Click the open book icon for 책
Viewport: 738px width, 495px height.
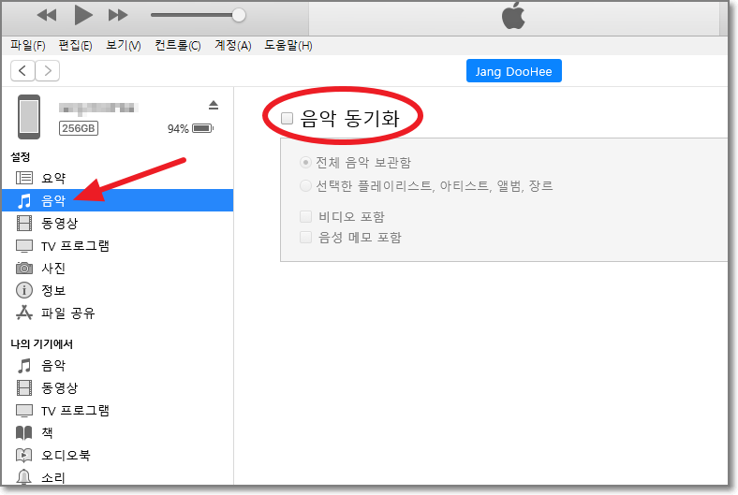click(24, 432)
